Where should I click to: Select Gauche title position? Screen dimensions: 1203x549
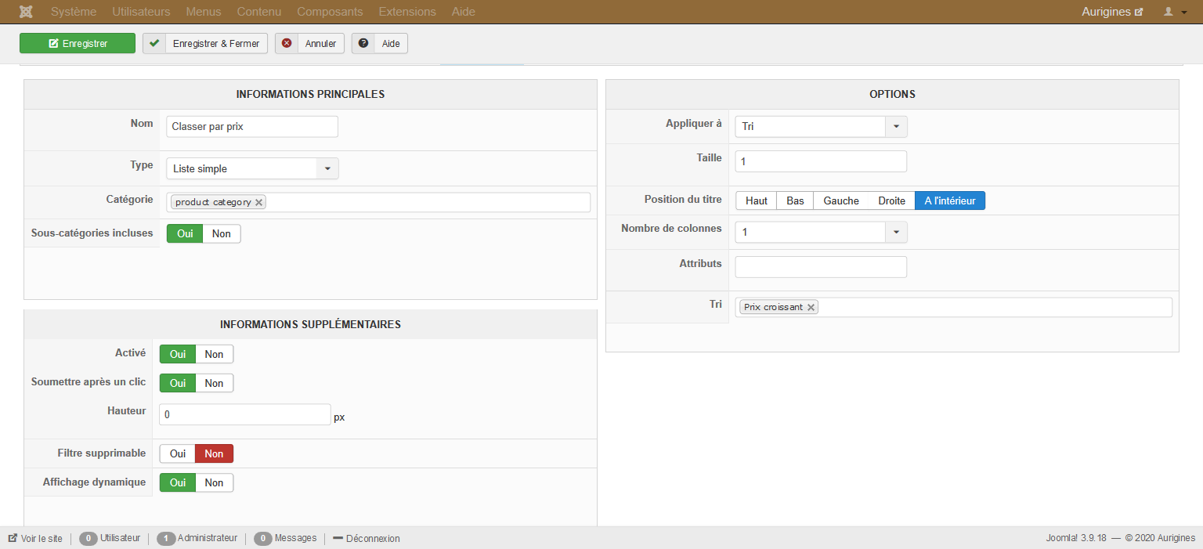841,200
